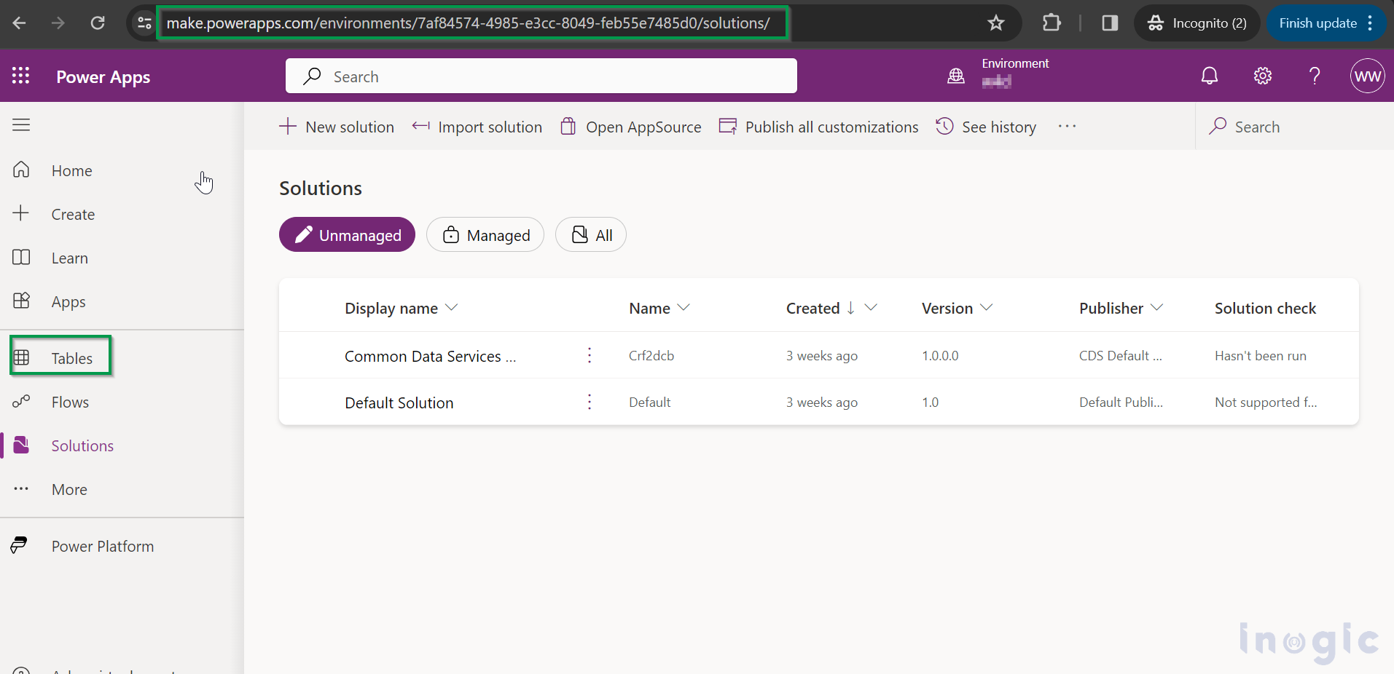Open the app launcher waffle icon
1394x674 pixels.
coord(21,76)
